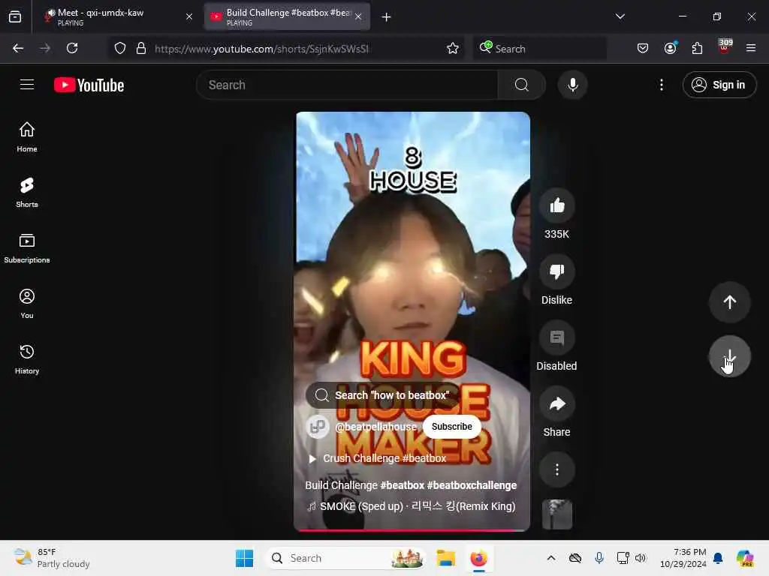
Task: Open the #beatboxchallenge hashtag
Action: click(472, 485)
